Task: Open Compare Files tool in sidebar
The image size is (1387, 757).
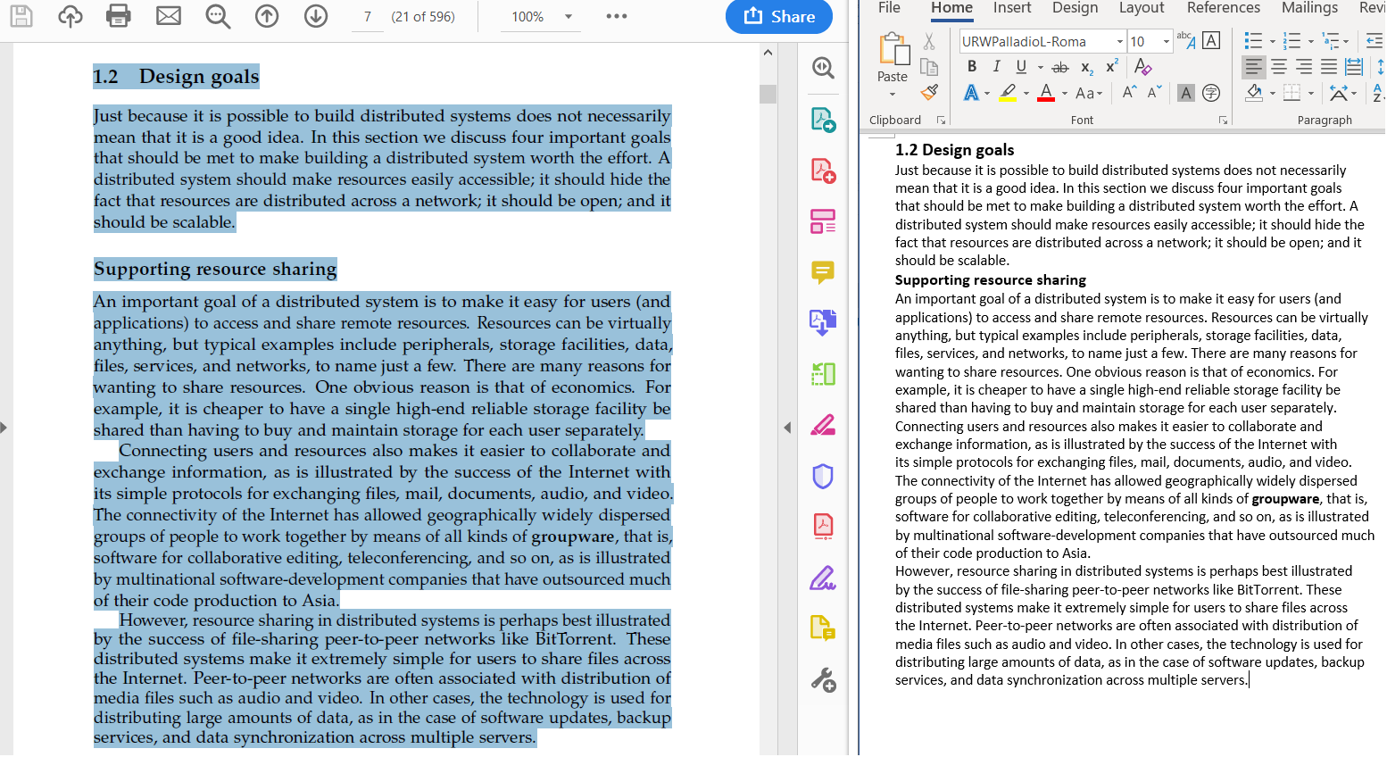Action: coord(823,373)
